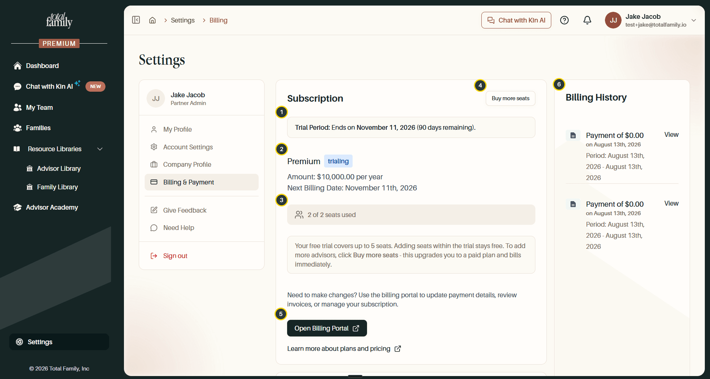Click Open Billing Portal button
The height and width of the screenshot is (379, 710).
(x=327, y=328)
